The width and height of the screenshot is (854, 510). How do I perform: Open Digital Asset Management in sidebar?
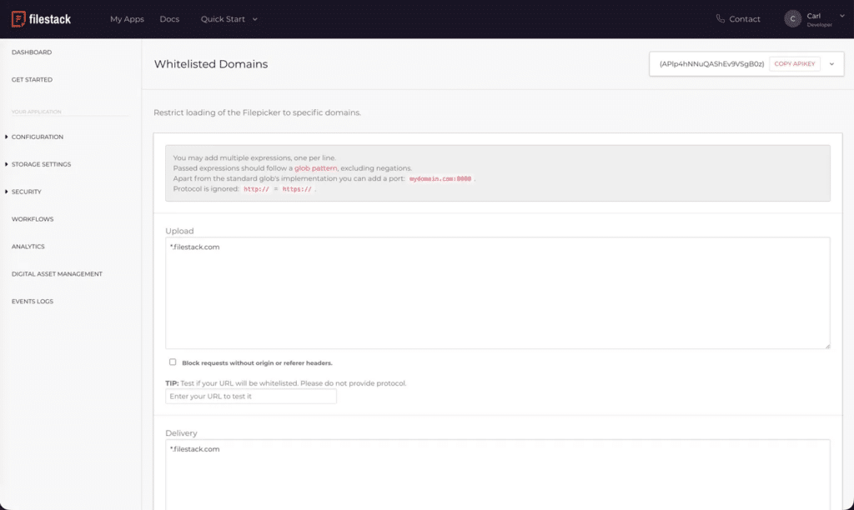click(58, 274)
